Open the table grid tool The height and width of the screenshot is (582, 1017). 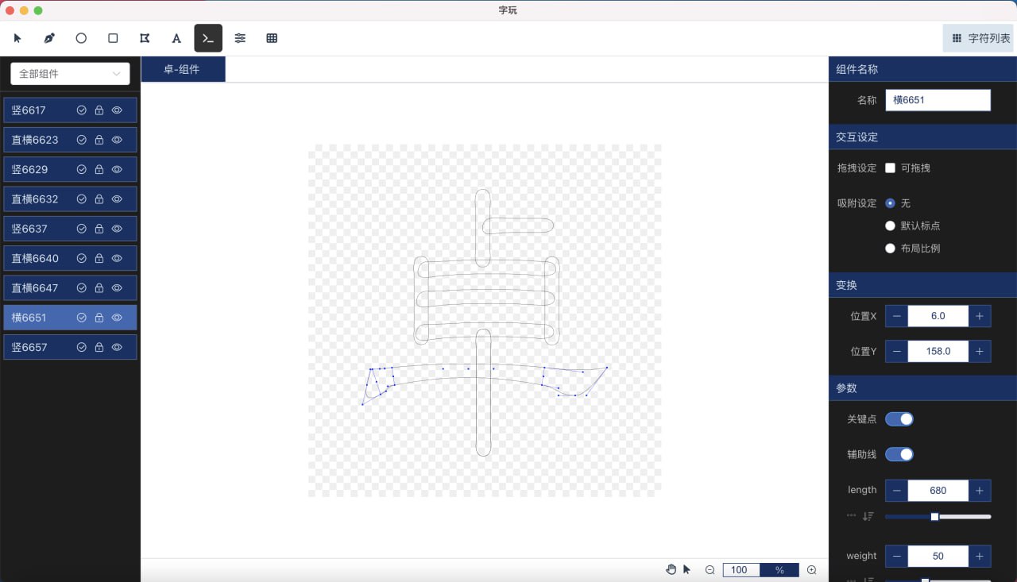[272, 38]
